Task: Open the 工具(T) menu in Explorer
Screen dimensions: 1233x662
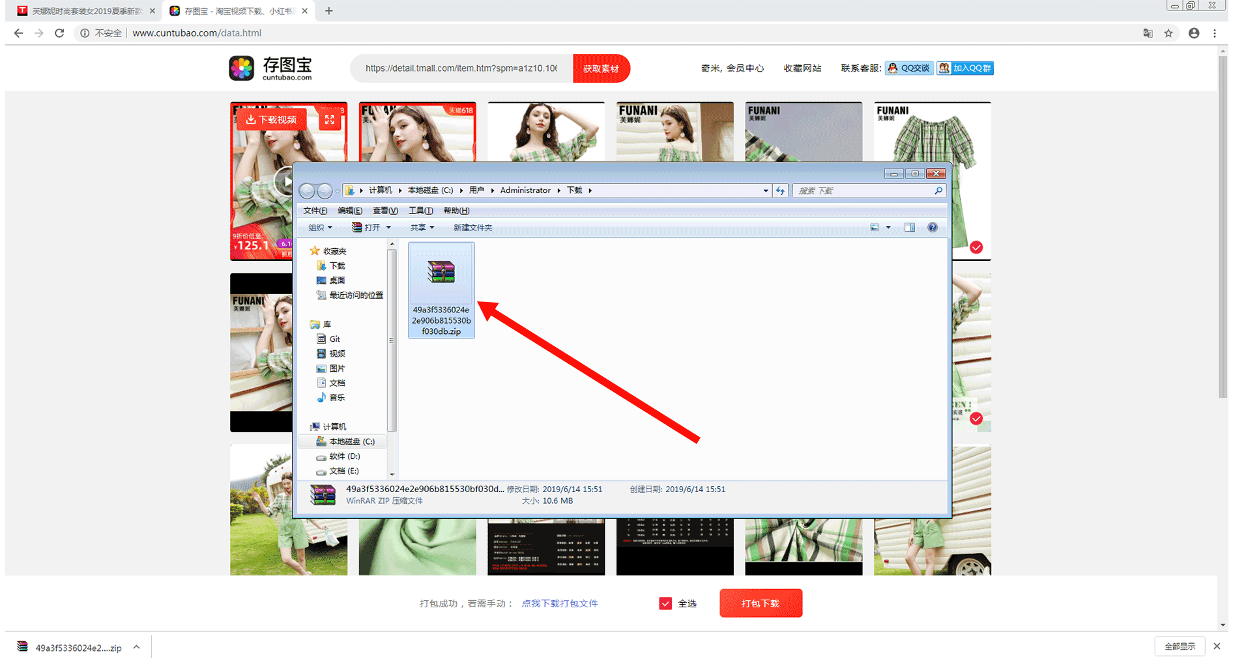Action: tap(420, 211)
